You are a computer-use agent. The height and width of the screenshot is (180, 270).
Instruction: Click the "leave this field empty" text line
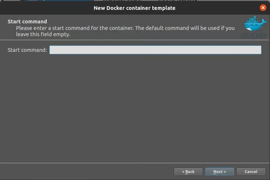43,35
